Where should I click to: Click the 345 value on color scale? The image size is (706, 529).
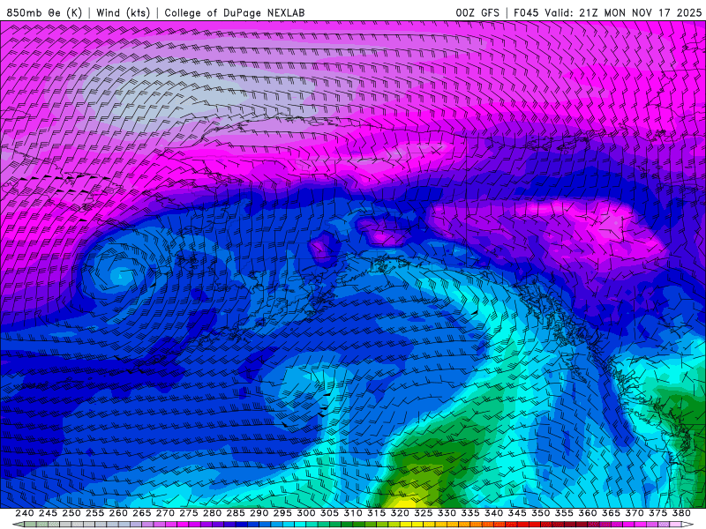[516, 513]
